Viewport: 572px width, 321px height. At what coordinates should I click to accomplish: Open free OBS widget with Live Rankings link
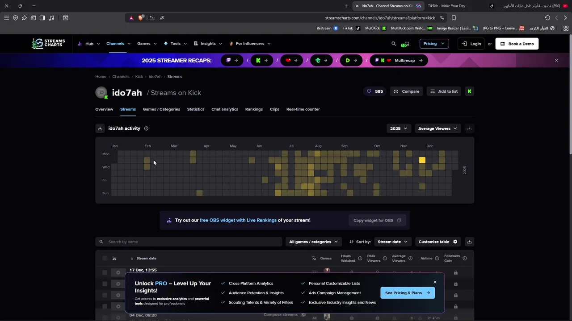[x=238, y=220]
